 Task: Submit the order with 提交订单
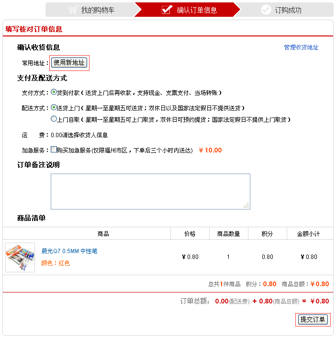click(x=313, y=319)
